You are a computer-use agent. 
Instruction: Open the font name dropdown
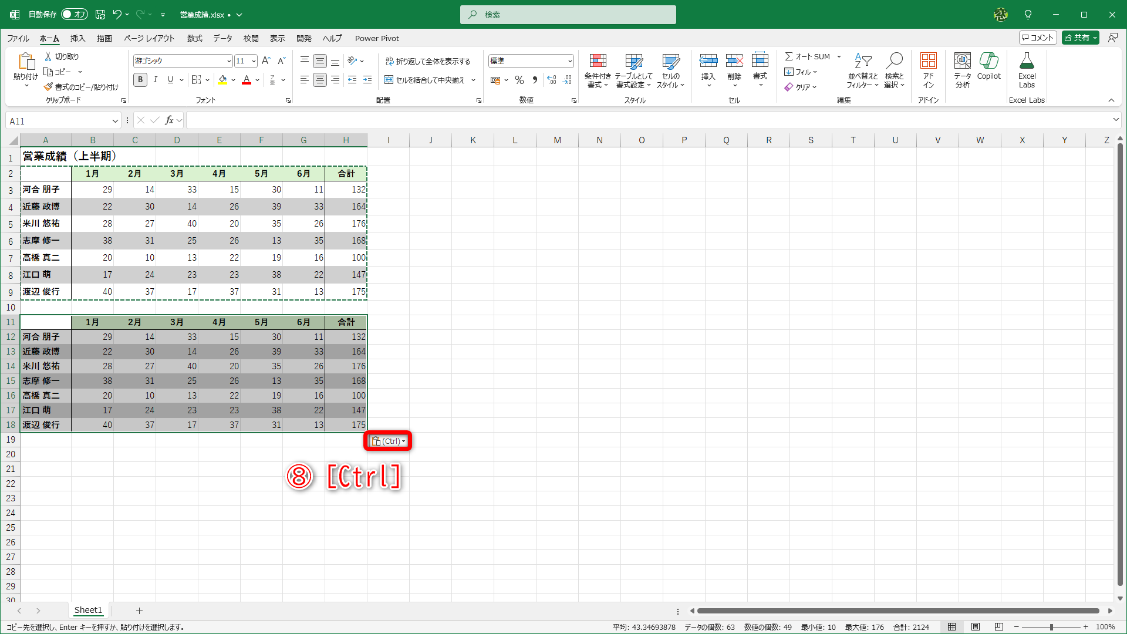(229, 61)
